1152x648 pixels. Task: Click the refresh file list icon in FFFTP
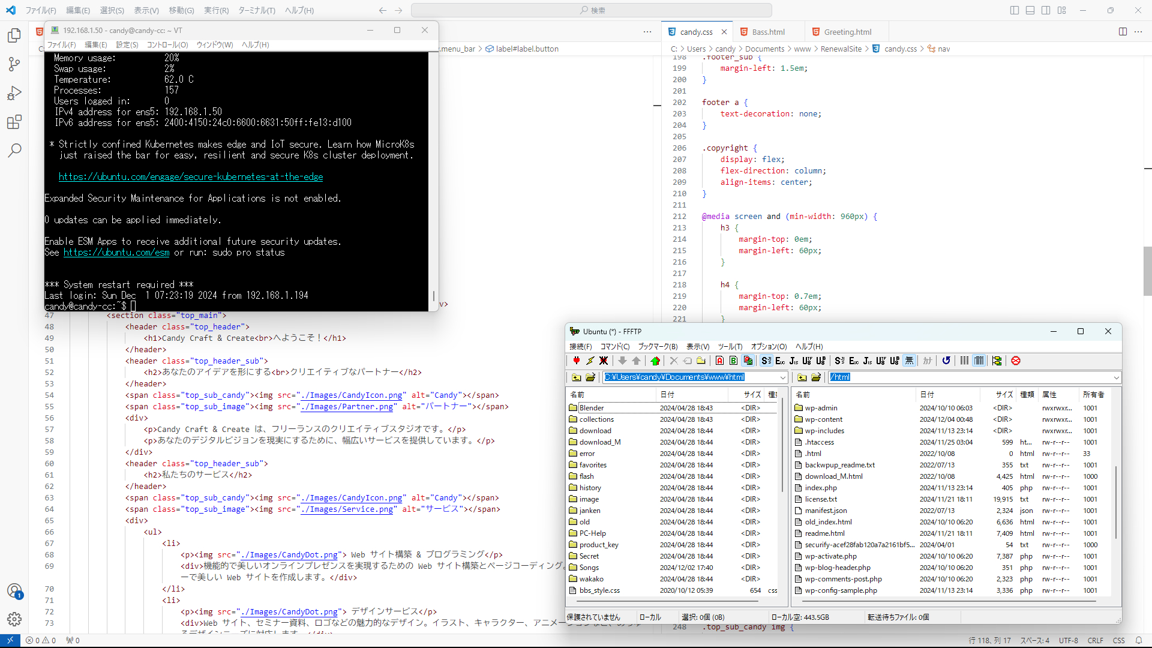coord(946,361)
